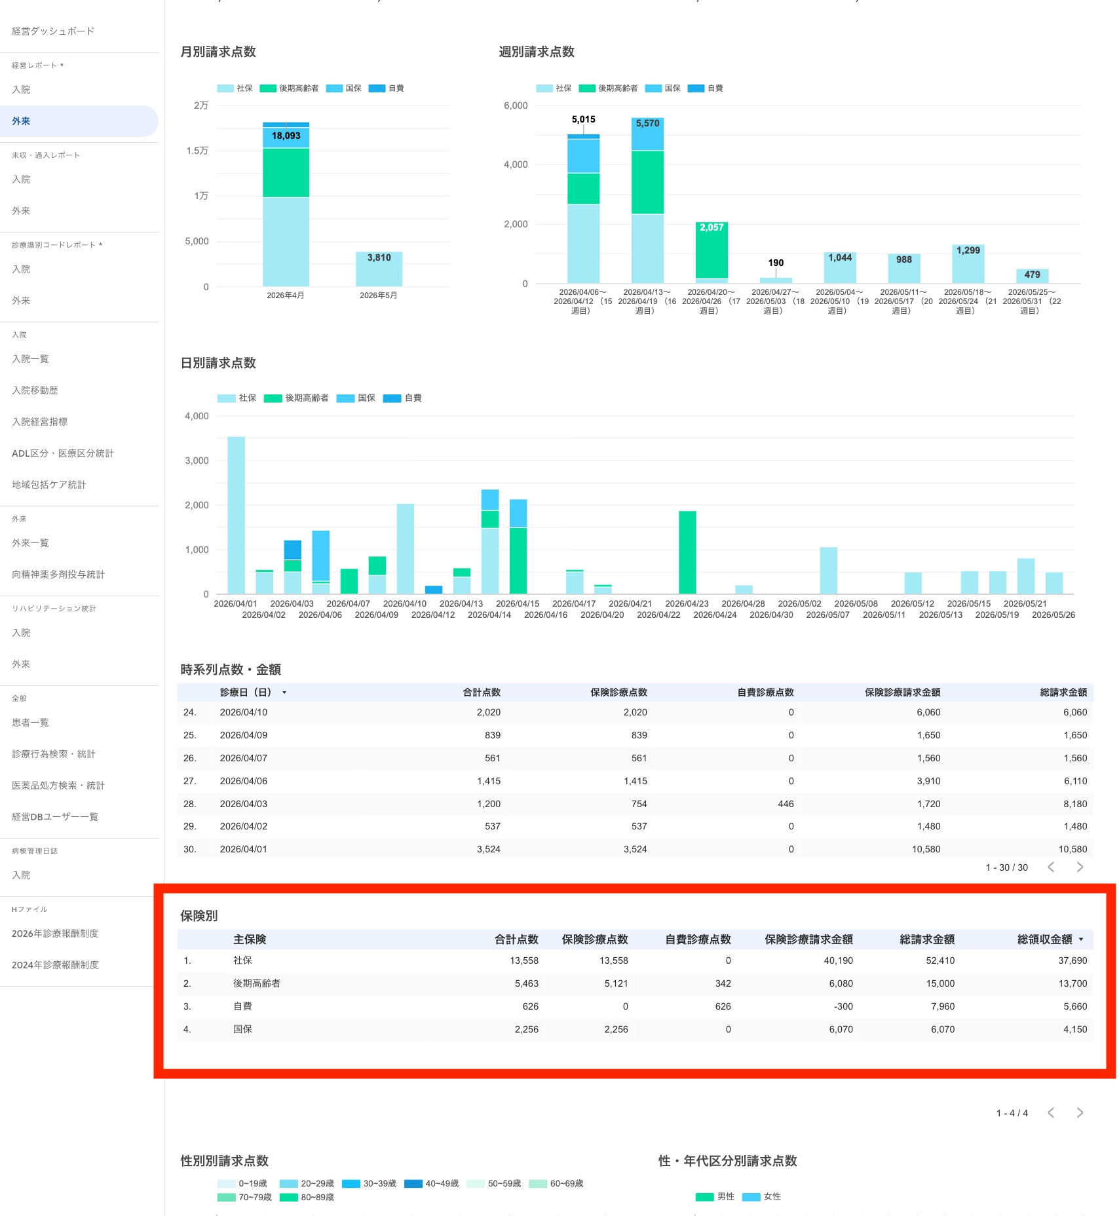Go to next page of 時系列点数 table
This screenshot has height=1216, width=1119.
pos(1080,867)
